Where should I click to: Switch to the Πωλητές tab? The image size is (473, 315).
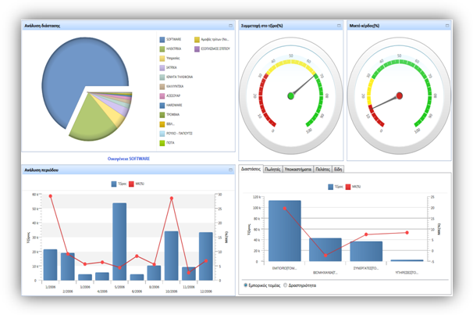click(272, 169)
